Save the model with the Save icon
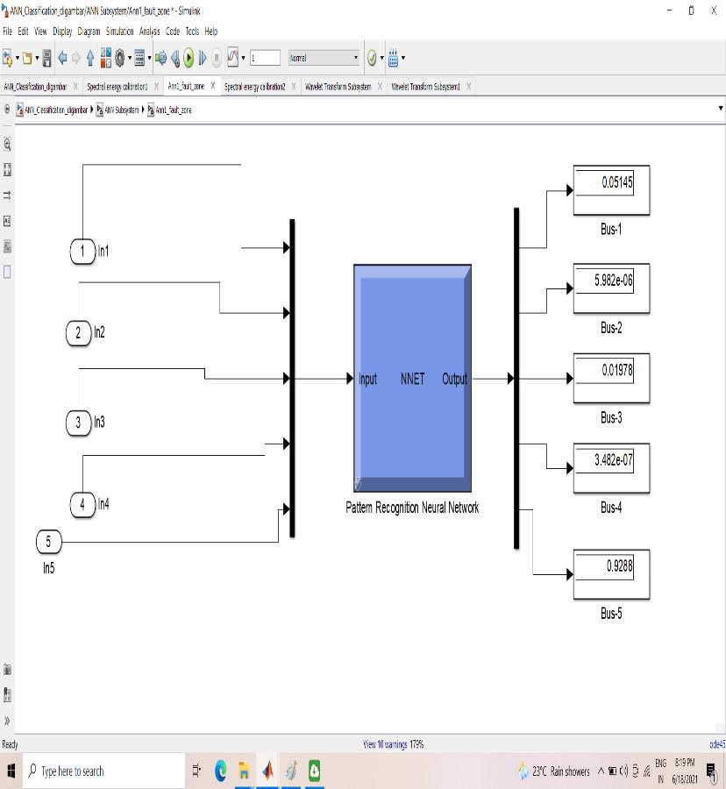The image size is (726, 789). point(46,59)
